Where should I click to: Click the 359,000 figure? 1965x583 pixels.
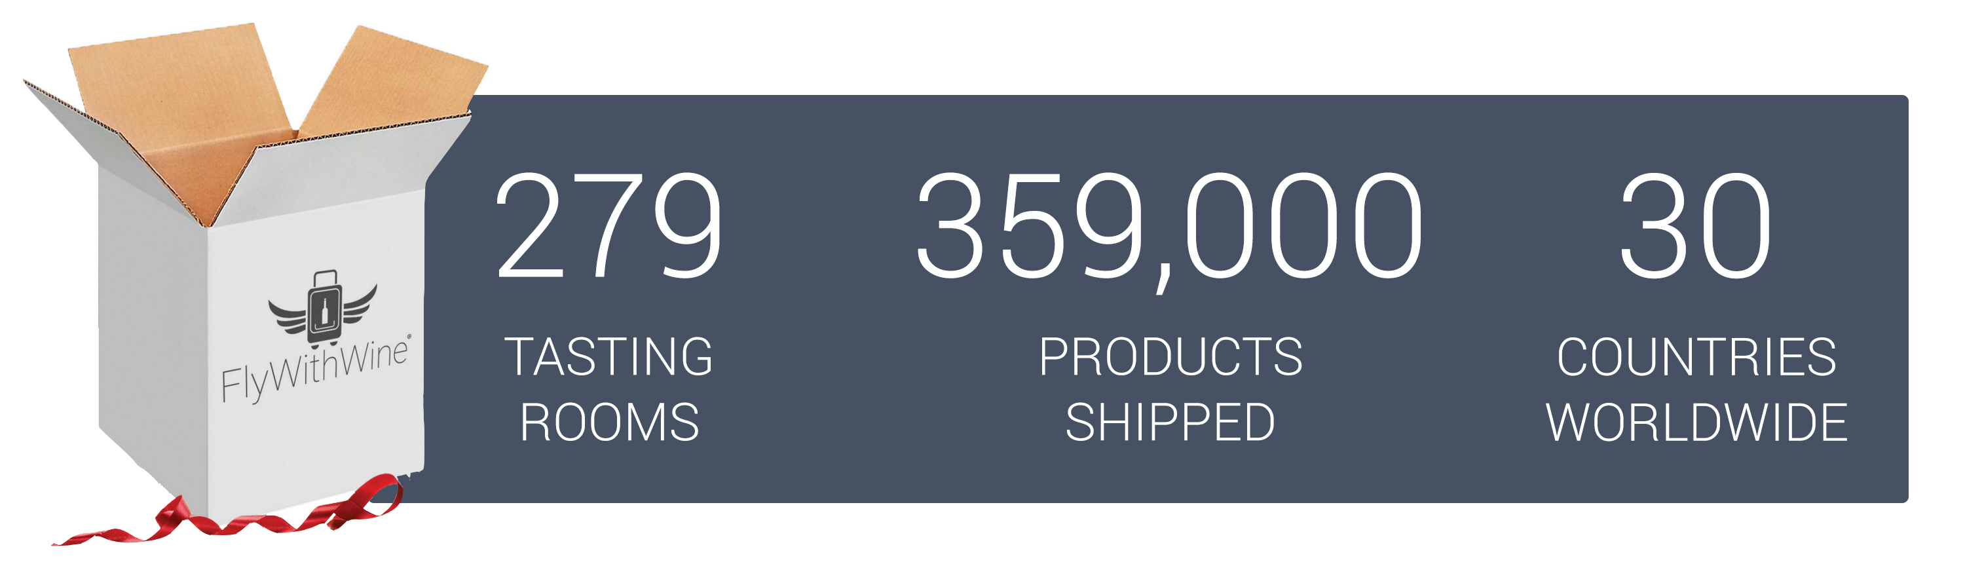tap(1169, 229)
